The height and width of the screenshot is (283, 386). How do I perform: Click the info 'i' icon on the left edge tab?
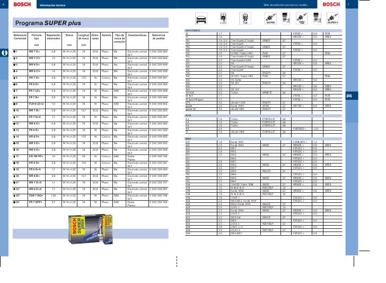pyautogui.click(x=4, y=53)
